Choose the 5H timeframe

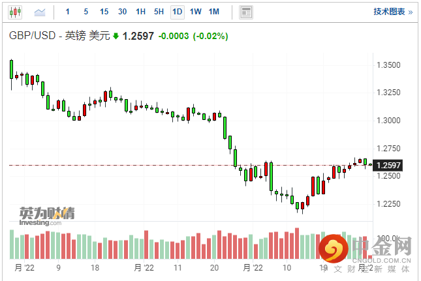[x=159, y=12]
